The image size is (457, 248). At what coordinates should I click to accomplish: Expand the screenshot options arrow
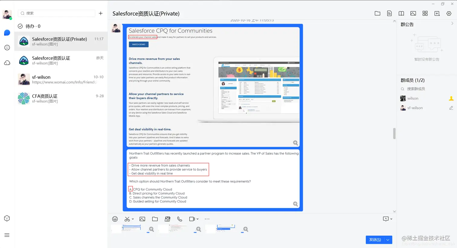133,219
